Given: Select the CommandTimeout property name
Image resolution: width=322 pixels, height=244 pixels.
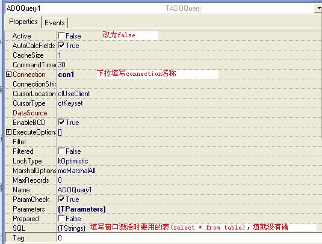Looking at the screenshot, I should tap(34, 65).
